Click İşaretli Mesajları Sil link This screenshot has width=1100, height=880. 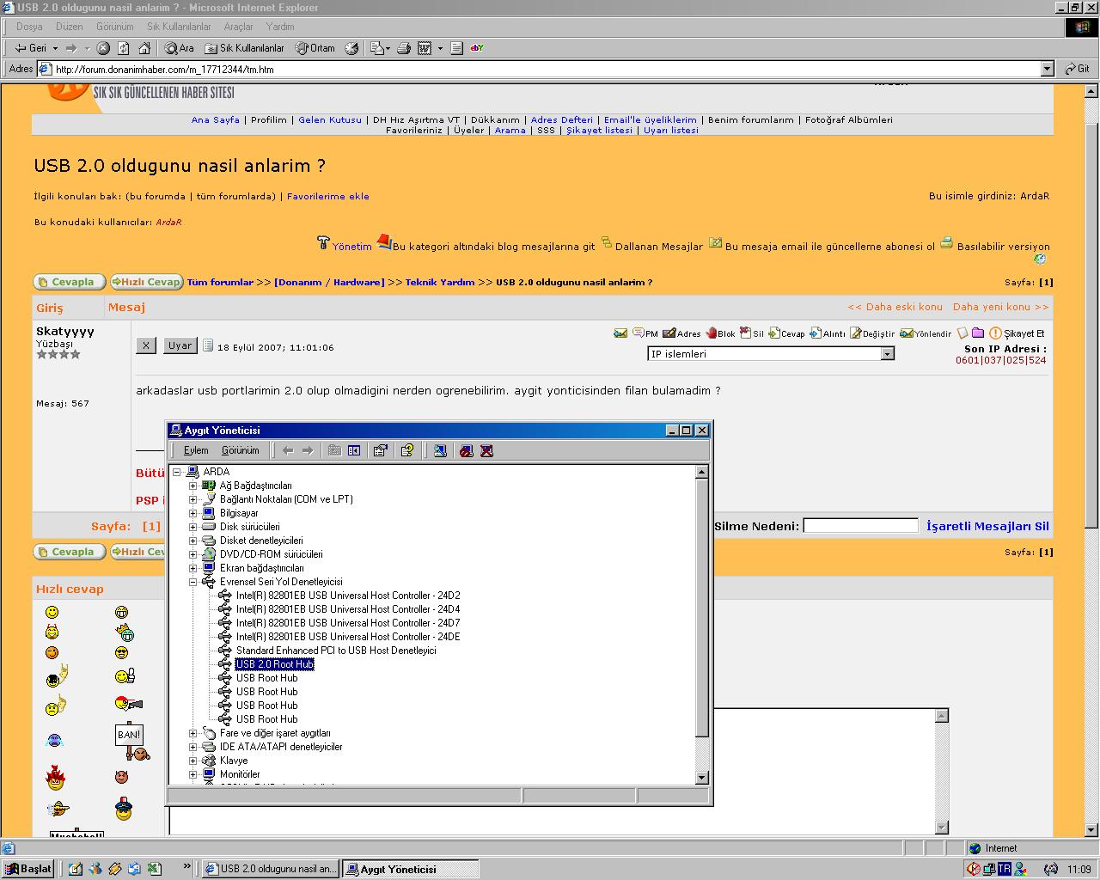click(x=987, y=526)
